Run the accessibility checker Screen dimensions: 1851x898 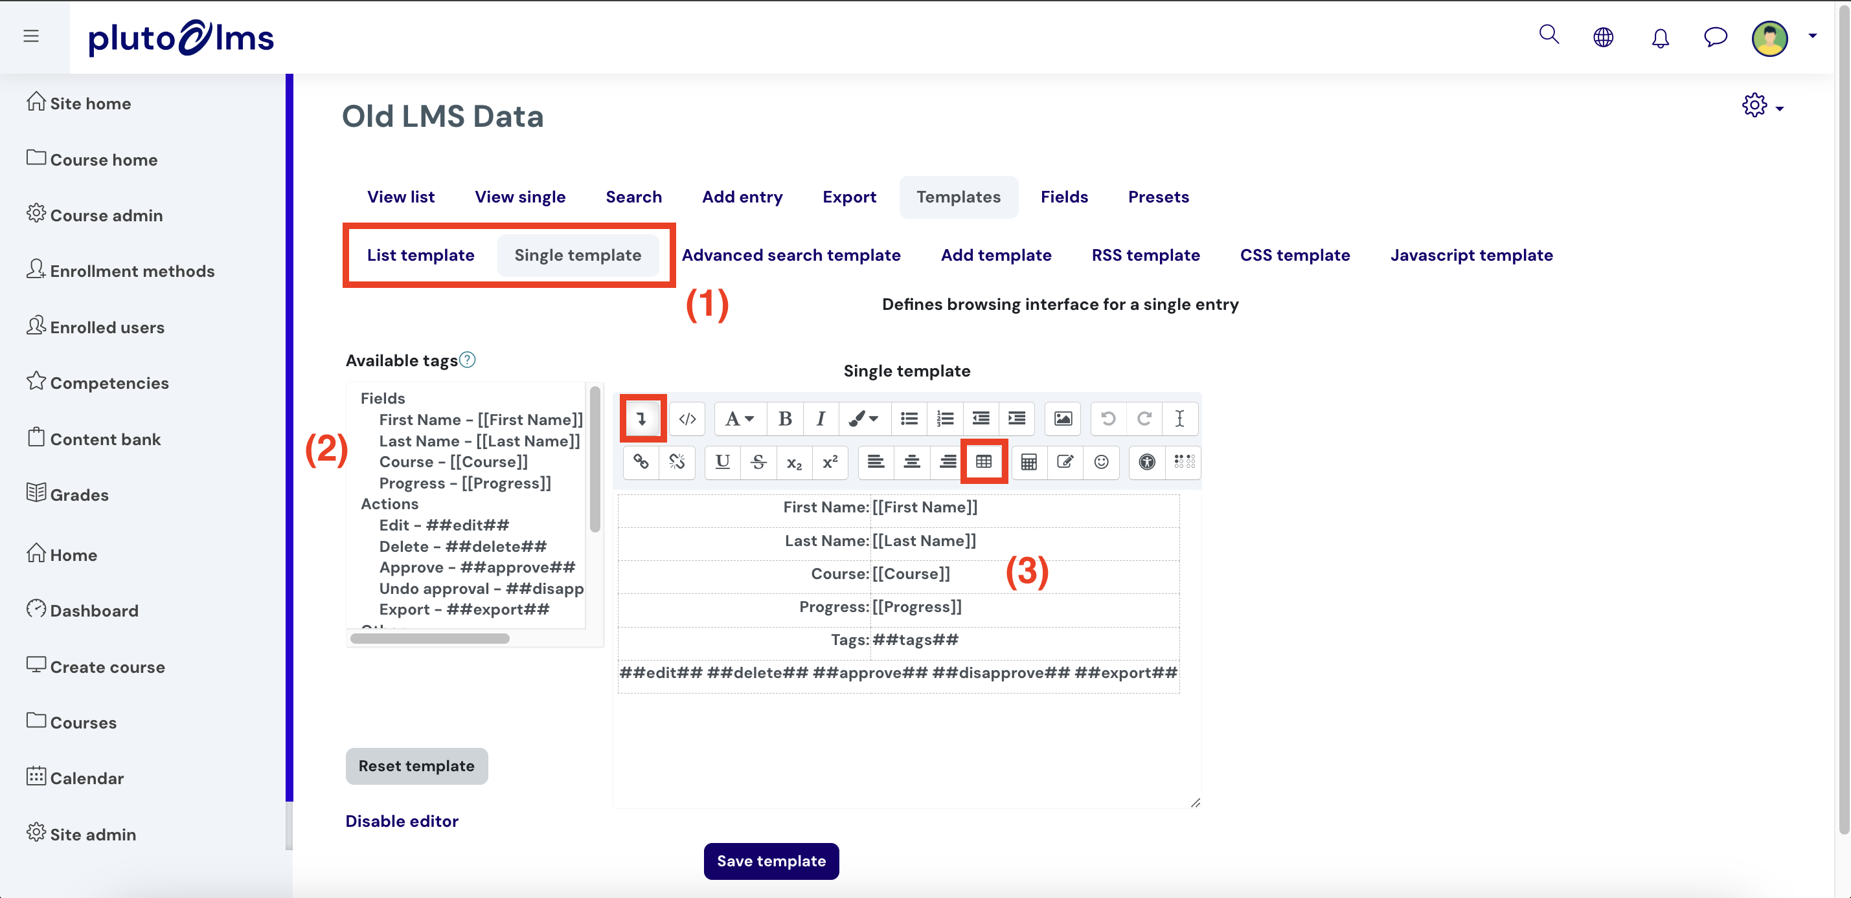tap(1147, 463)
